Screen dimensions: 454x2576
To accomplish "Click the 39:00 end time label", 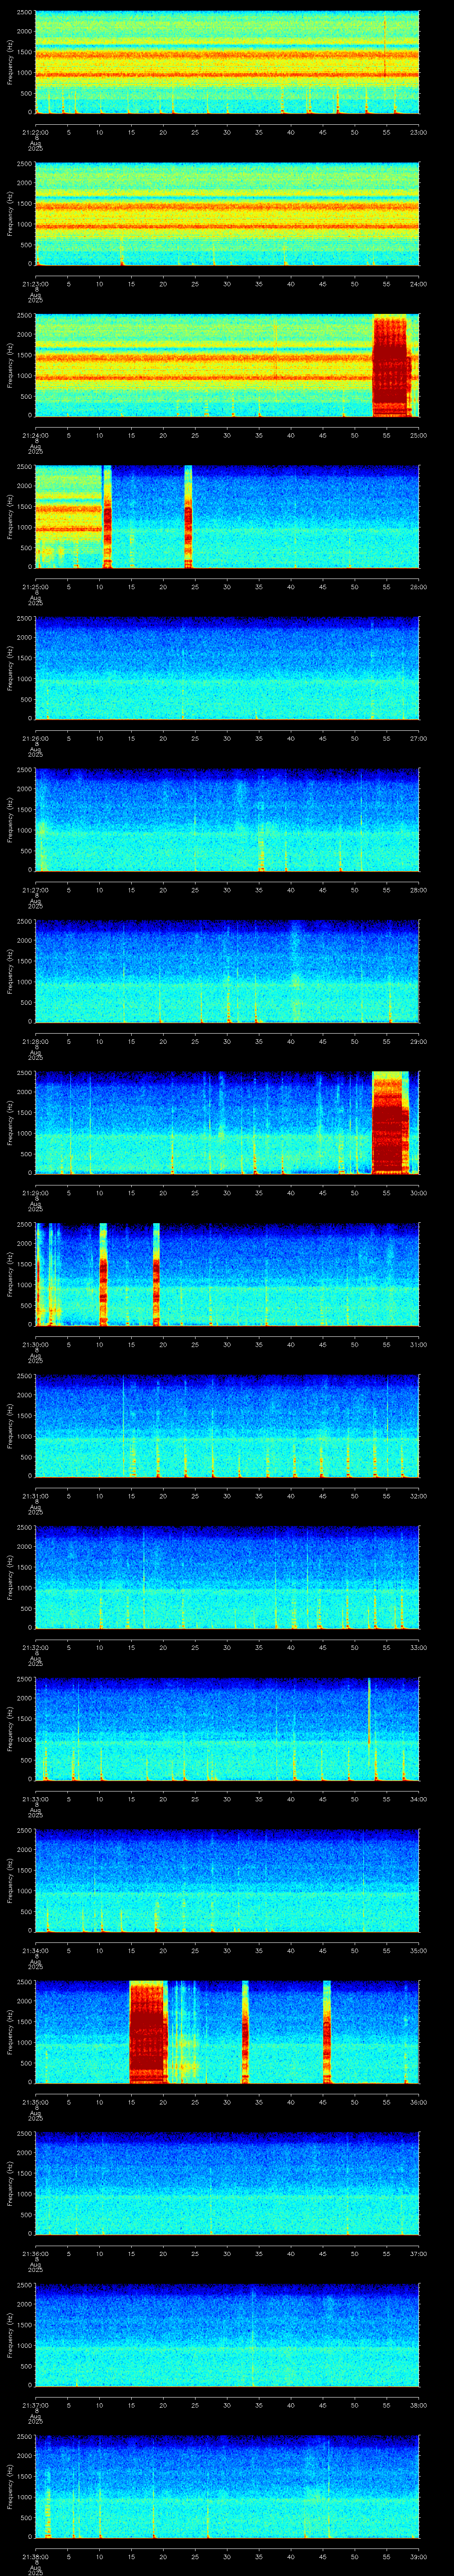I will 418,2556.
